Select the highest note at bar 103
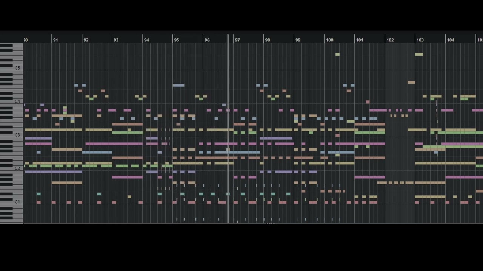 [418, 55]
